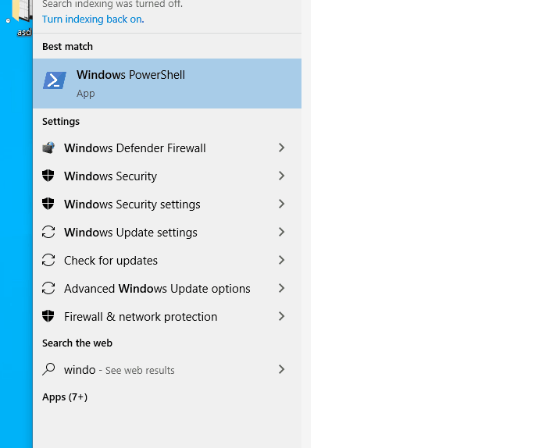Expand Windows Update settings chevron

[x=282, y=232]
